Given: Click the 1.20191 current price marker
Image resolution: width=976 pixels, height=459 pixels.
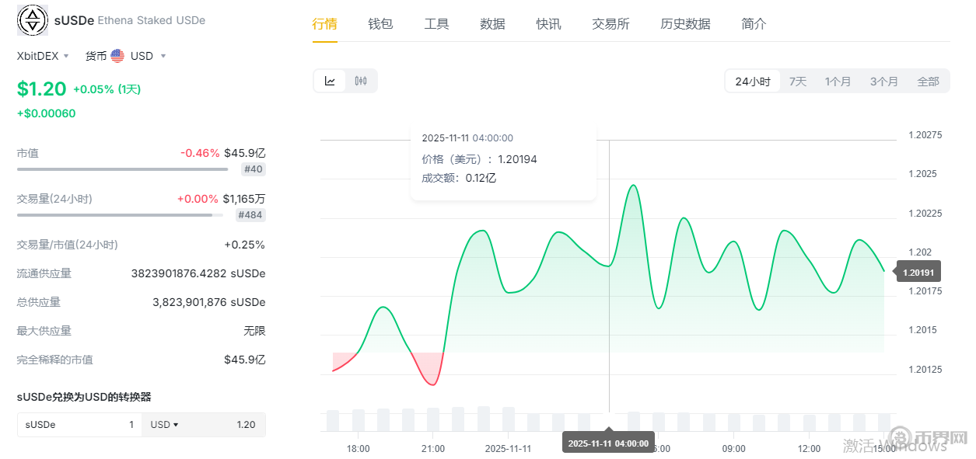Looking at the screenshot, I should (x=920, y=273).
